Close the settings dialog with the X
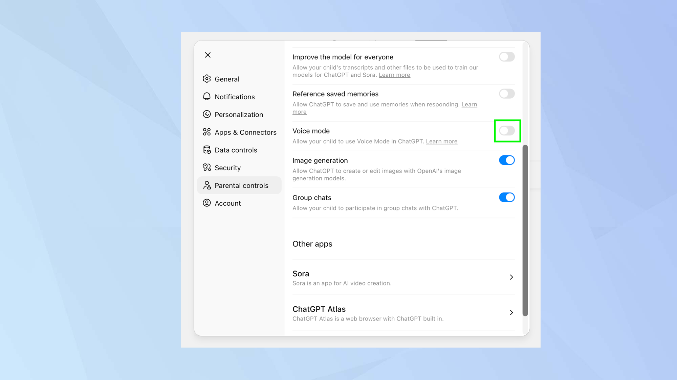 [208, 55]
